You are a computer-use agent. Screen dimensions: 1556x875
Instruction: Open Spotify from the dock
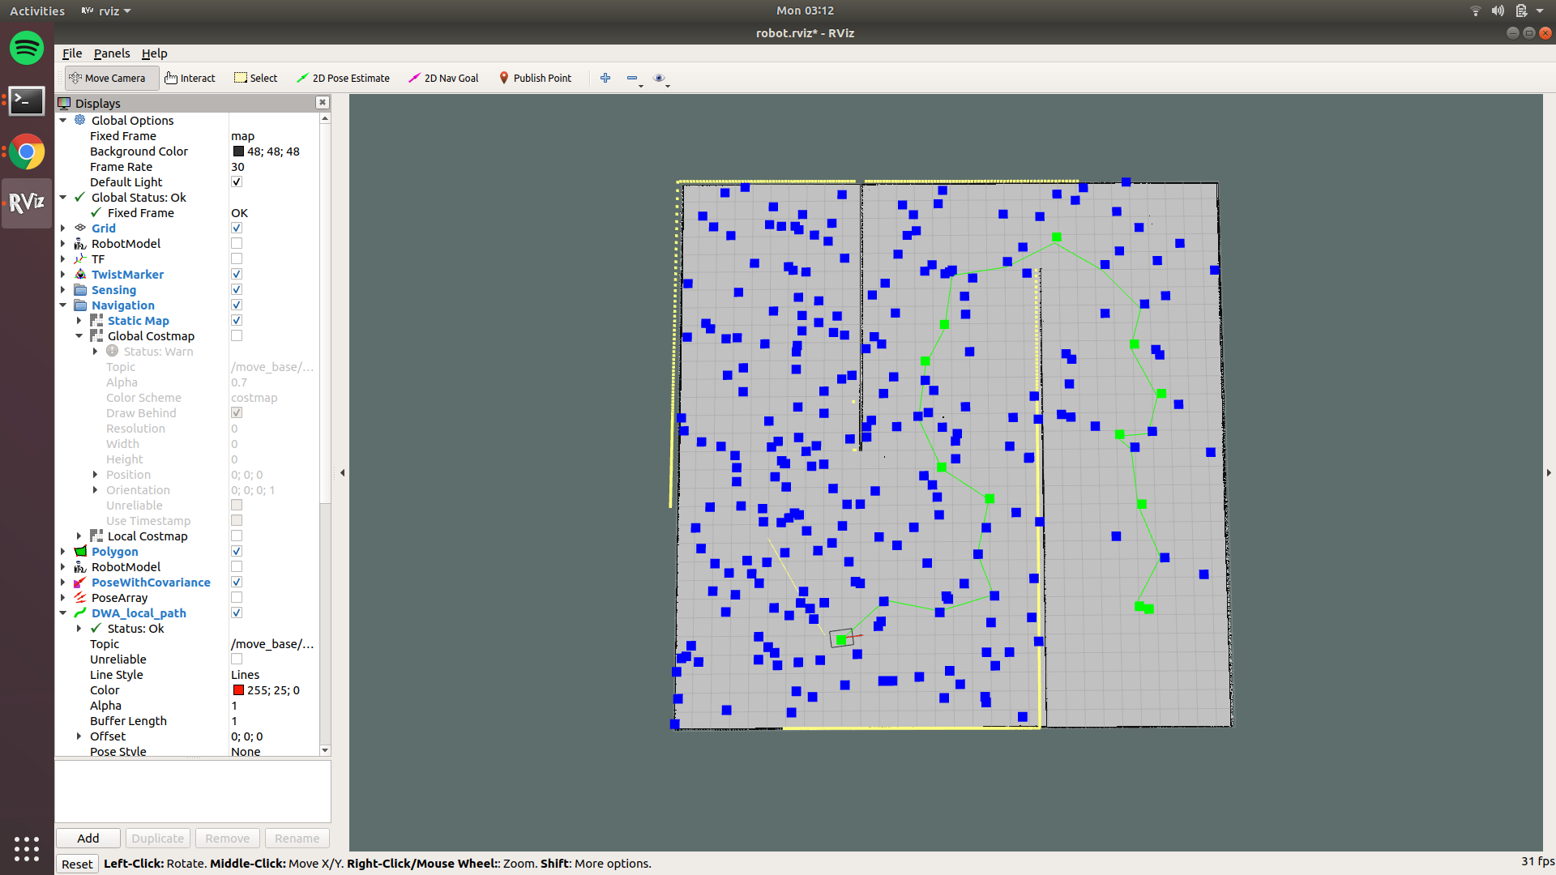(27, 49)
